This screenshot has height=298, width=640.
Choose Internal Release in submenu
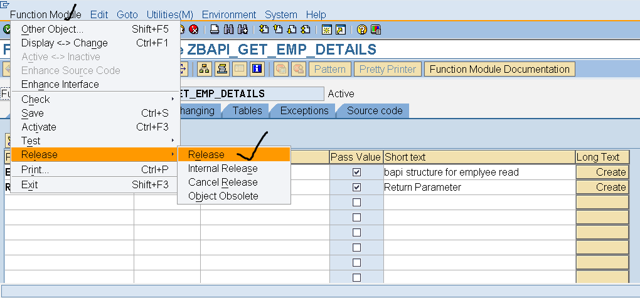(x=234, y=169)
